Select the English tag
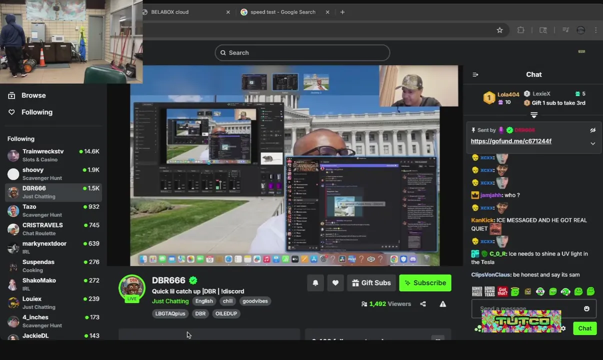603x360 pixels. 204,301
